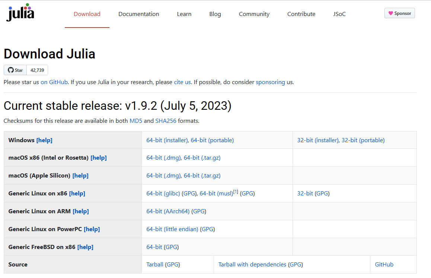The height and width of the screenshot is (278, 431).
Task: Click the 'Download Julia' heading
Action: (50, 54)
